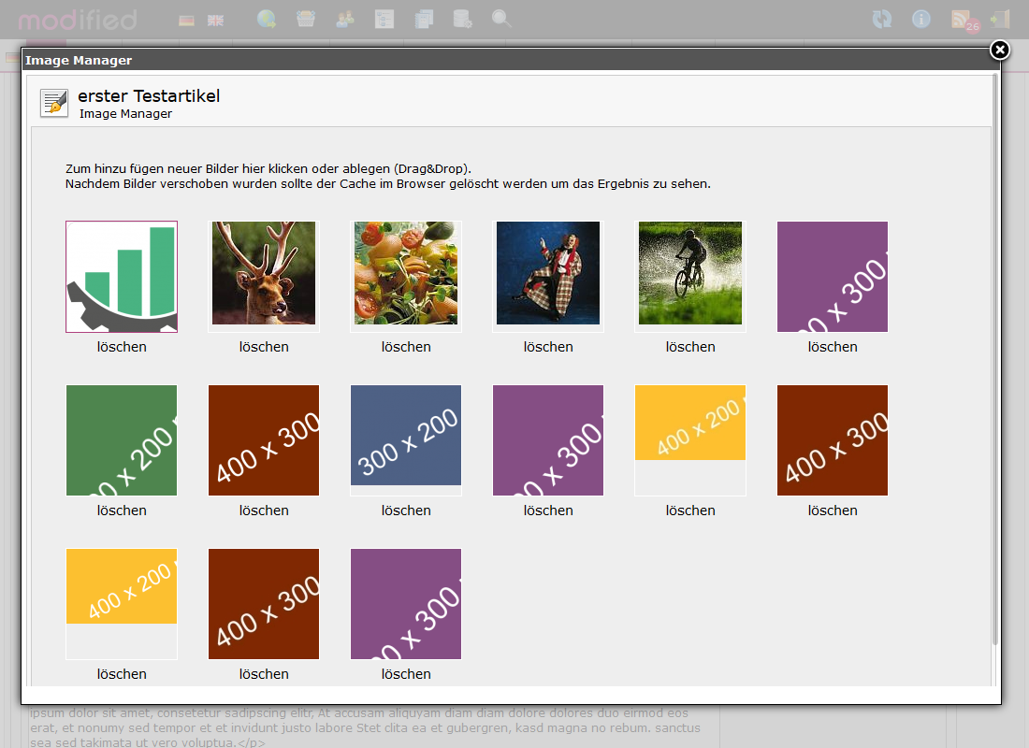Open the shop preview globe icon
This screenshot has width=1029, height=748.
pyautogui.click(x=267, y=19)
